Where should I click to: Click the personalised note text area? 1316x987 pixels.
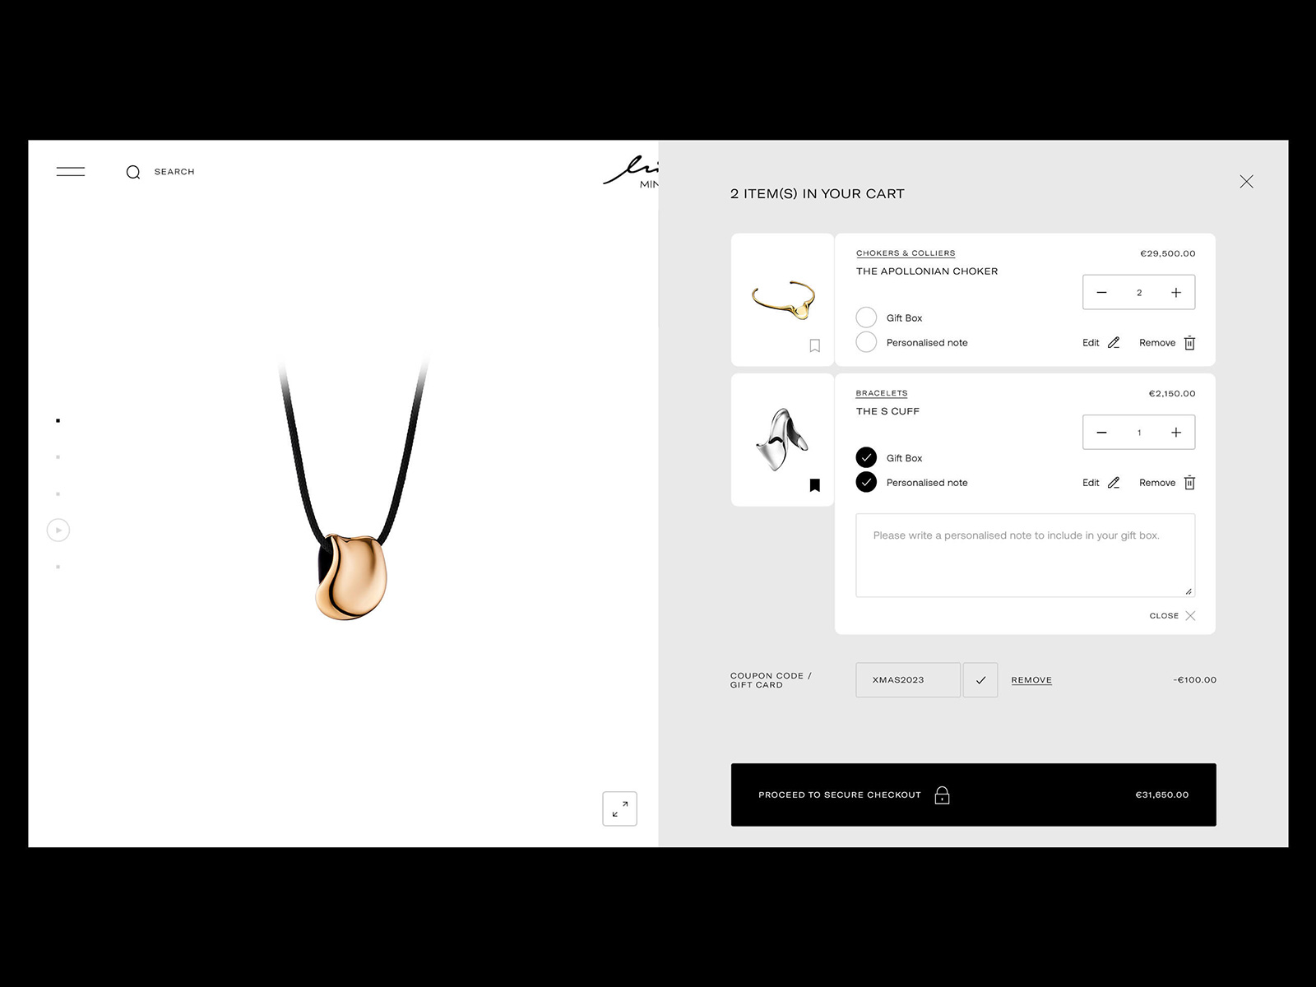coord(1025,555)
